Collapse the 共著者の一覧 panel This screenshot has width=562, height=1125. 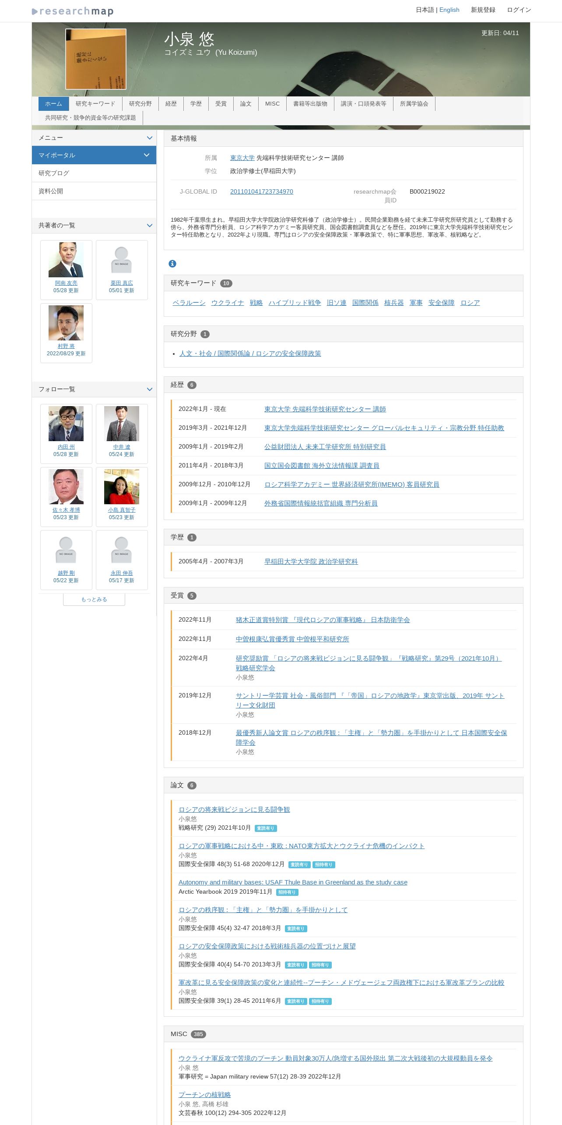[x=149, y=226]
